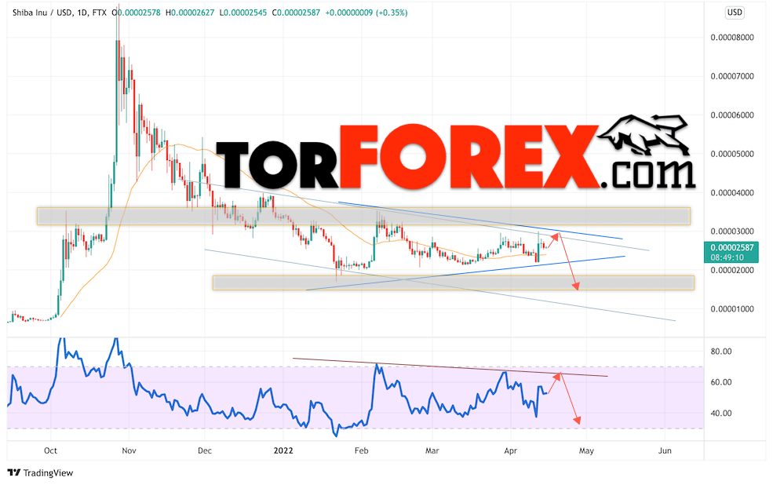The height and width of the screenshot is (485, 773).
Task: Click the RSI 60.00 level label
Action: 720,382
